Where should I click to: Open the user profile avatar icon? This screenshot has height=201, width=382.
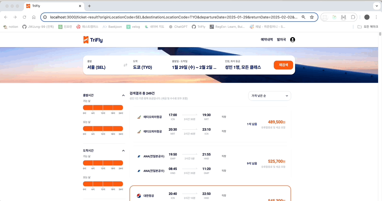293,40
